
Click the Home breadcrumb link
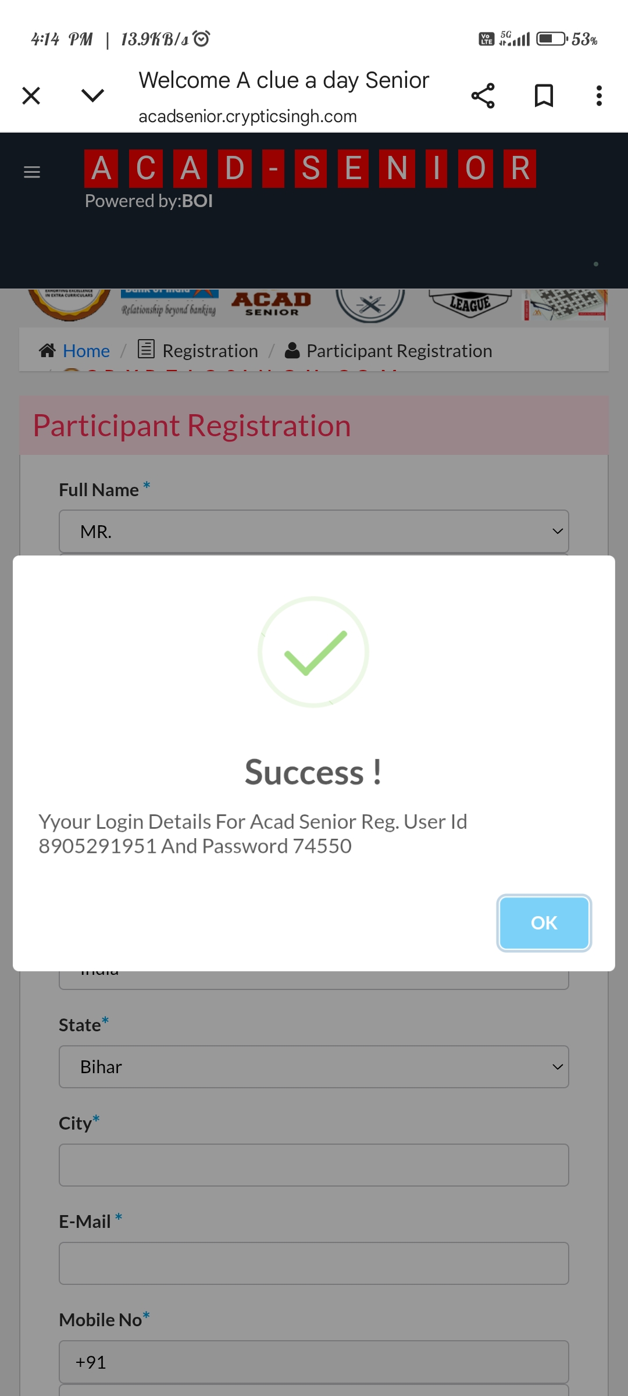click(x=86, y=351)
